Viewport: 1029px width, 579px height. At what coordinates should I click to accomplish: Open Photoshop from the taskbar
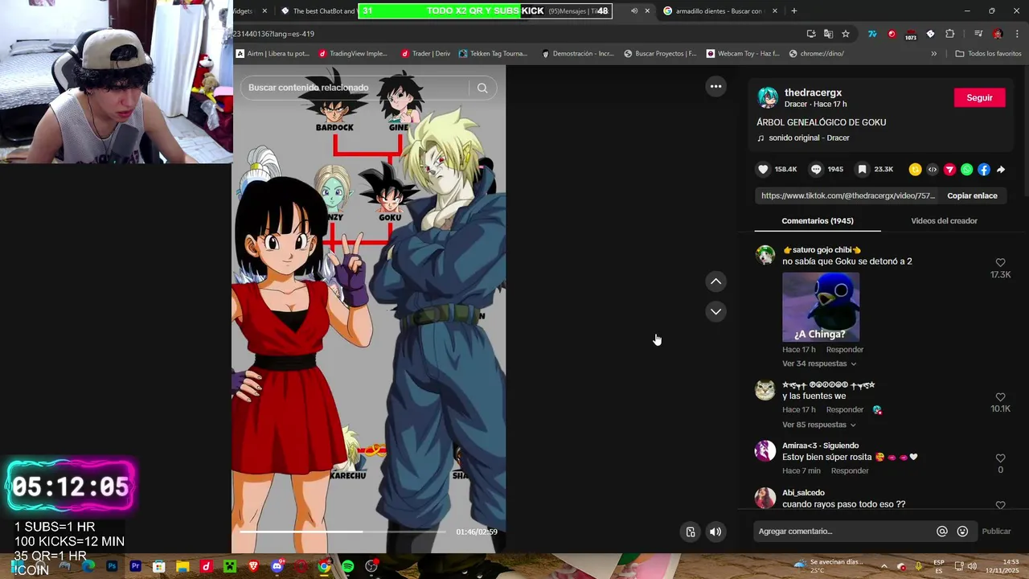[x=112, y=566]
